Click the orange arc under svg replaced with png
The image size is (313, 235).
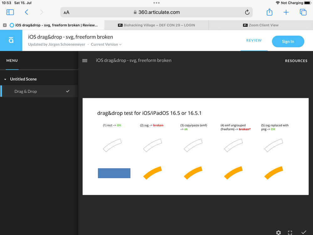point(274,173)
